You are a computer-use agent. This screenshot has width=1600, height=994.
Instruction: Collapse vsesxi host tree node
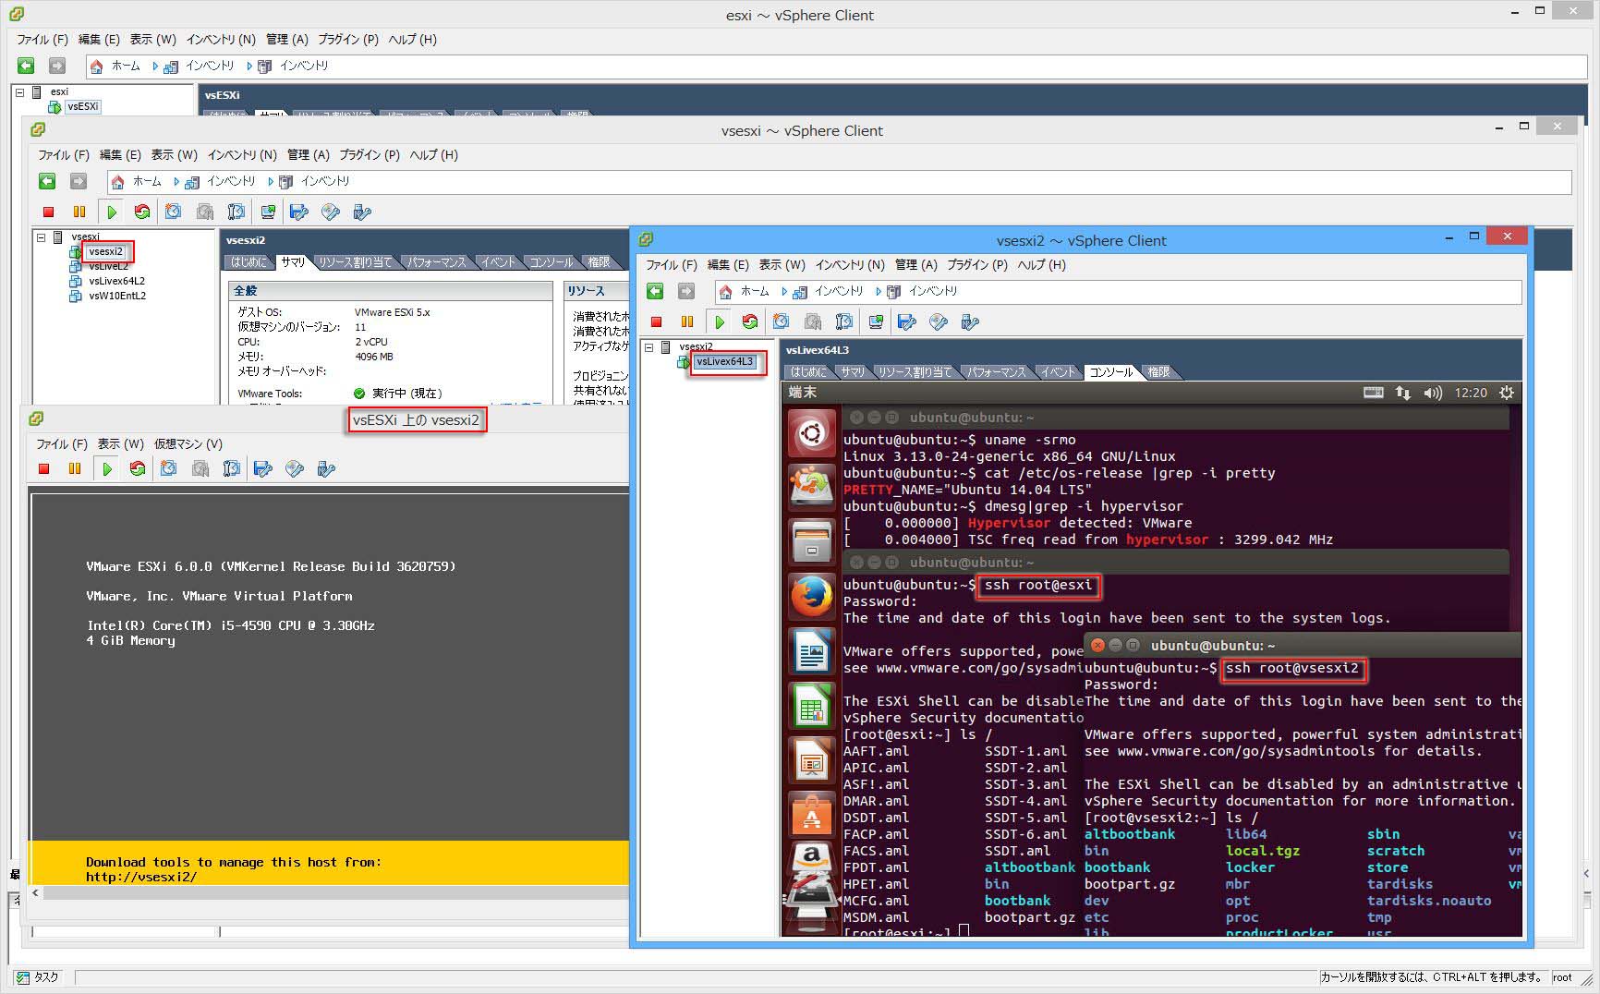coord(41,237)
